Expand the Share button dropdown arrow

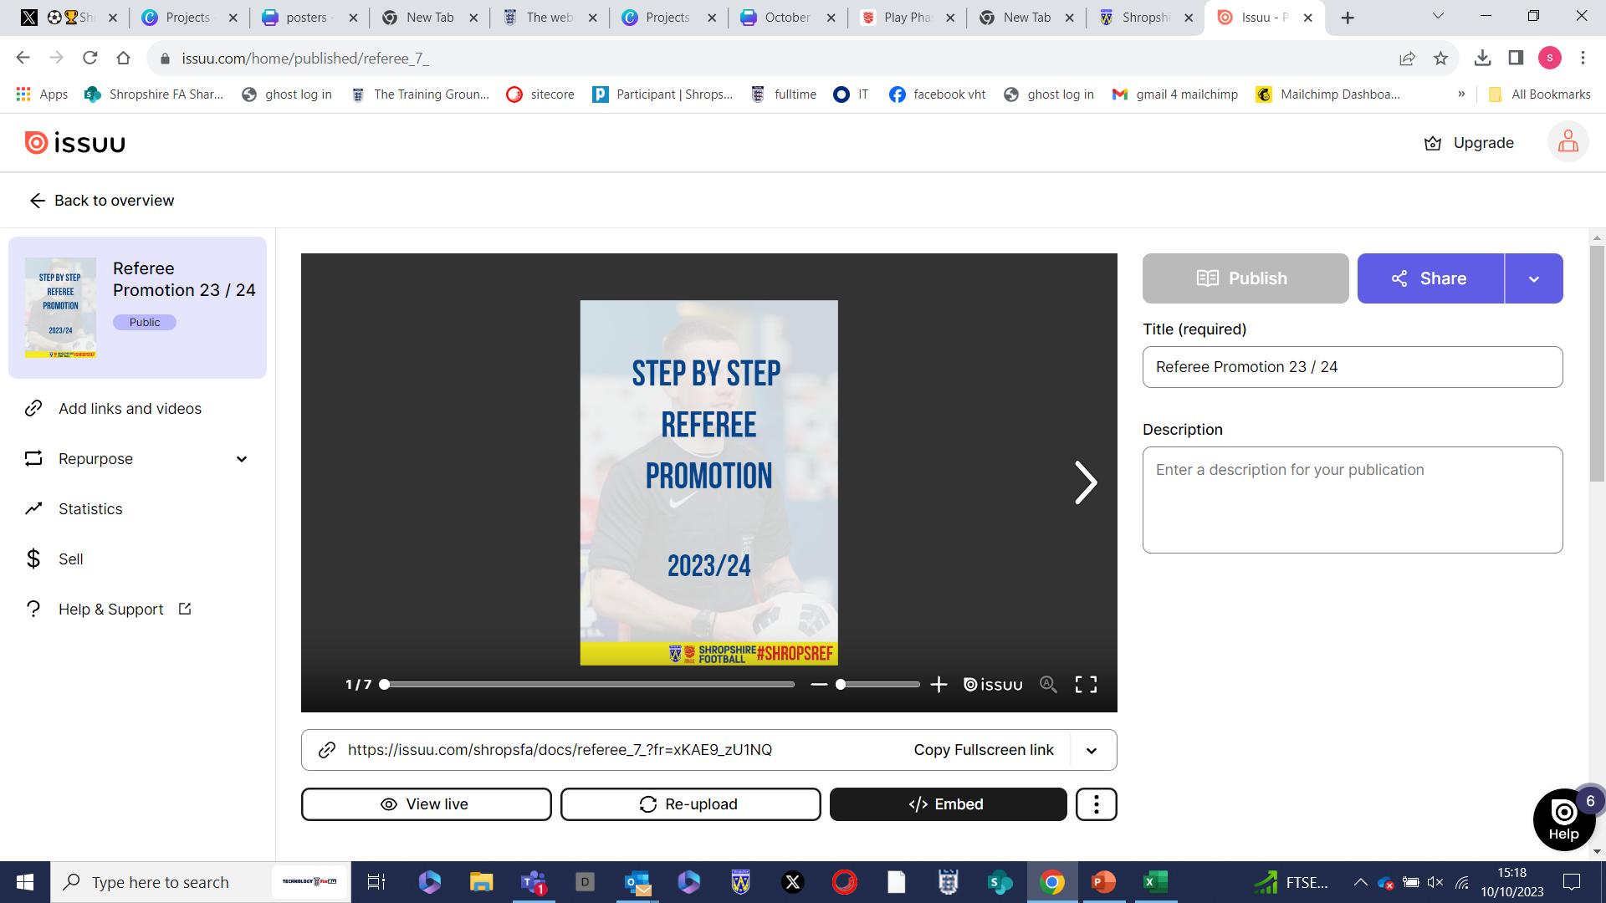(x=1533, y=278)
